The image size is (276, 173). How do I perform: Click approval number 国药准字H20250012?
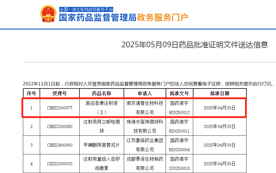[x=179, y=108]
